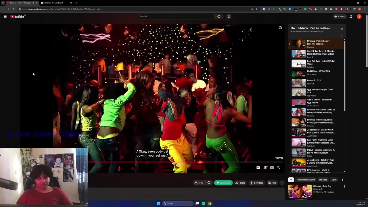Go to YouTube home via logo

17,17
